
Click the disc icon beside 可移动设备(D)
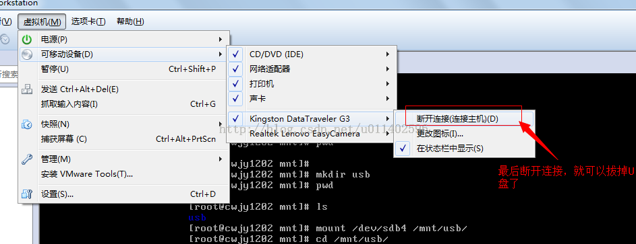[x=27, y=54]
